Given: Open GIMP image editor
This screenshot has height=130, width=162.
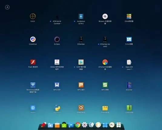Looking at the screenshot, I should [81, 62].
